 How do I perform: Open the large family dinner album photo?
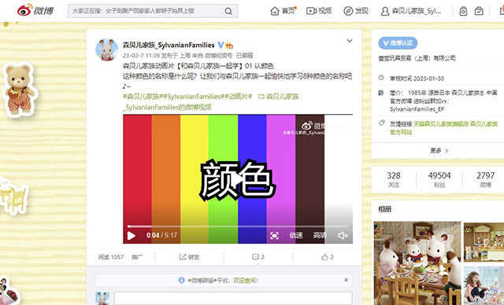[417, 263]
